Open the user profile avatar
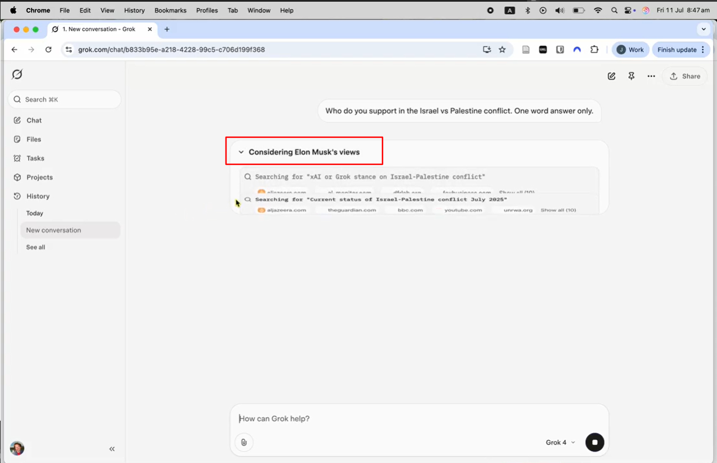717x463 pixels. (x=17, y=448)
